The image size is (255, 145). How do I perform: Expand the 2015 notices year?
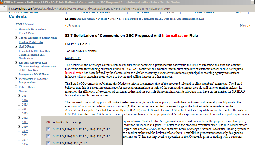coord(19,104)
